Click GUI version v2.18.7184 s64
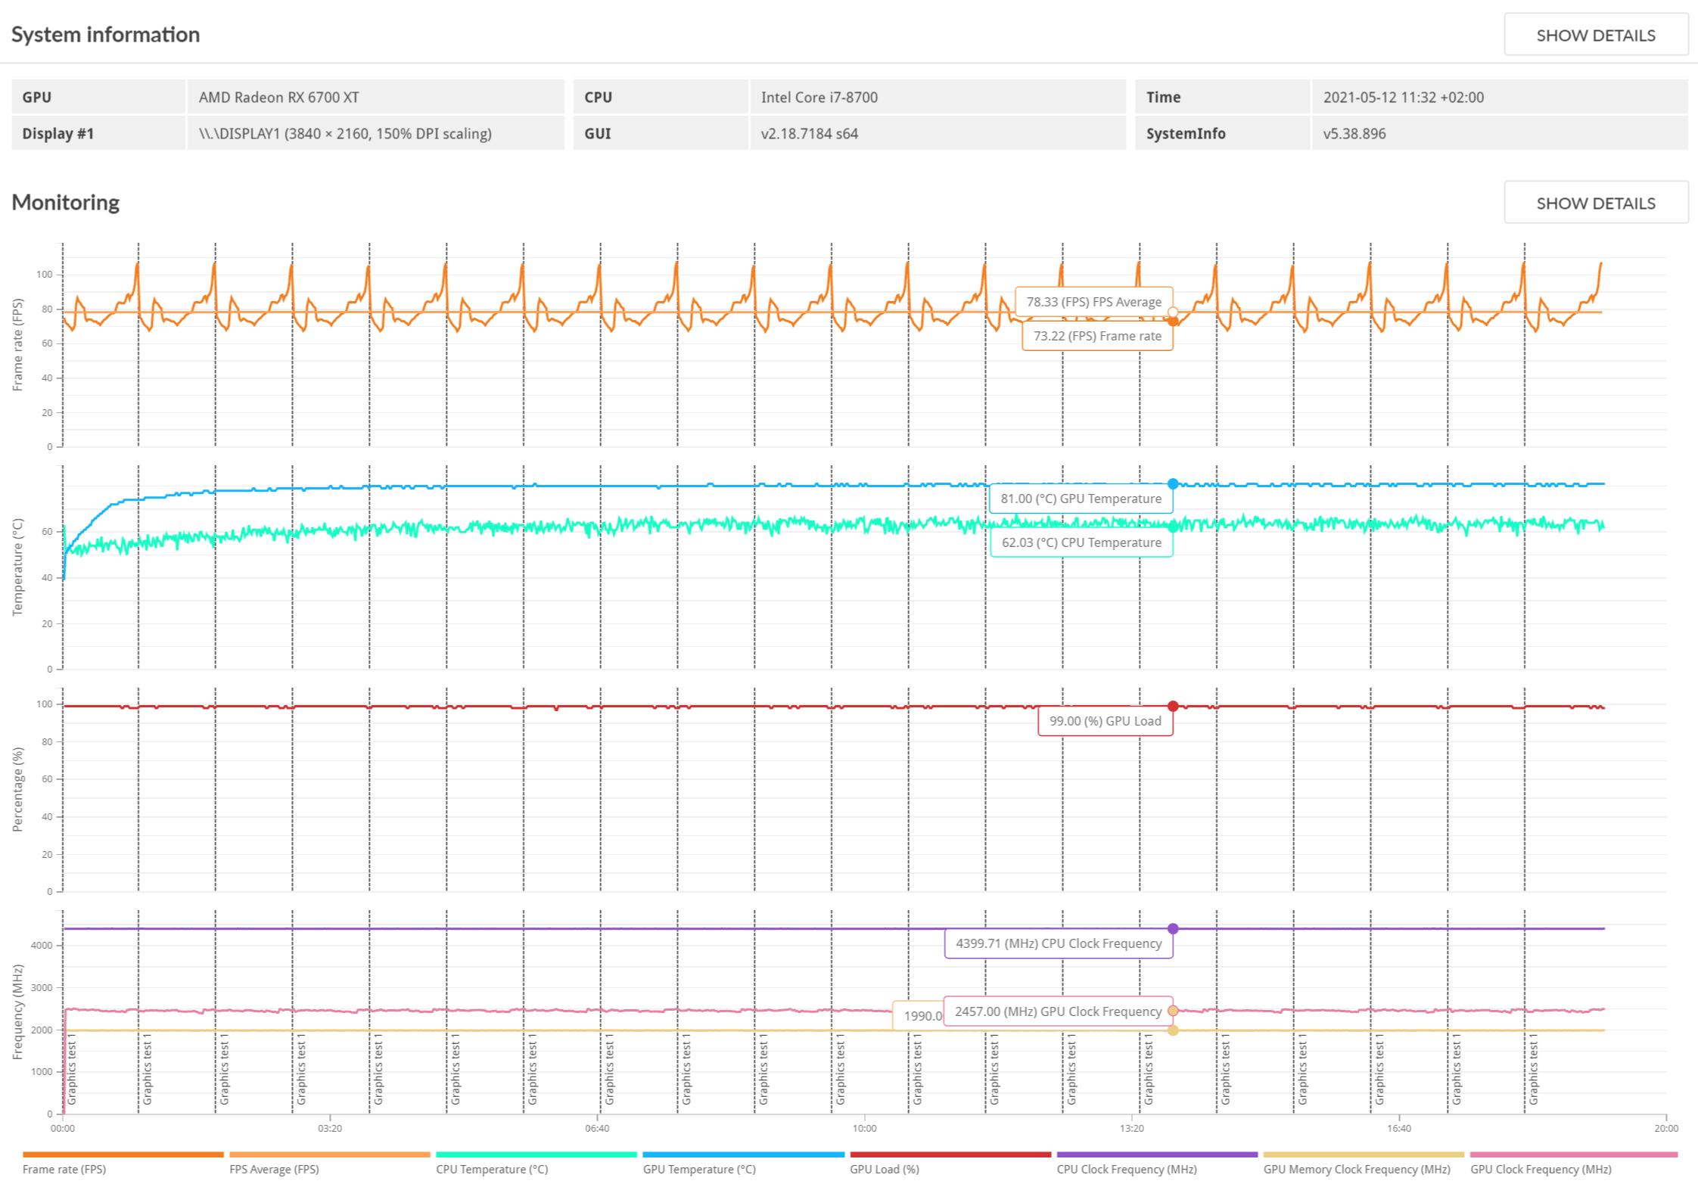 point(810,133)
